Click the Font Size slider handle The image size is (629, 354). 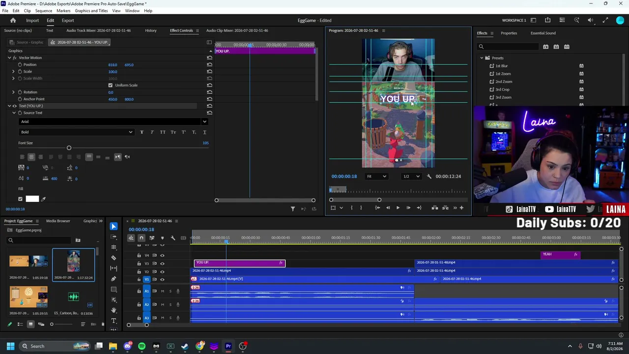click(x=69, y=148)
